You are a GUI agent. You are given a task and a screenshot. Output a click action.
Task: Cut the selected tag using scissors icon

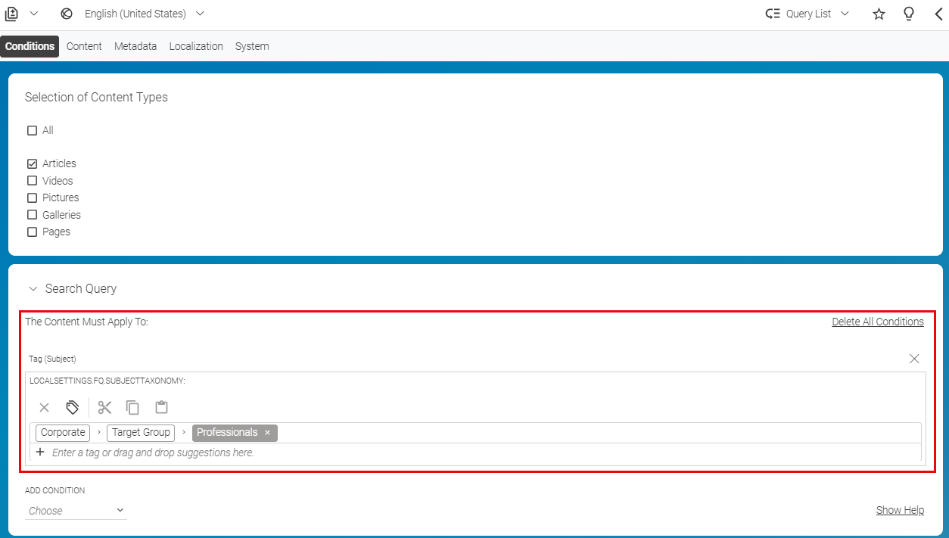(x=104, y=407)
